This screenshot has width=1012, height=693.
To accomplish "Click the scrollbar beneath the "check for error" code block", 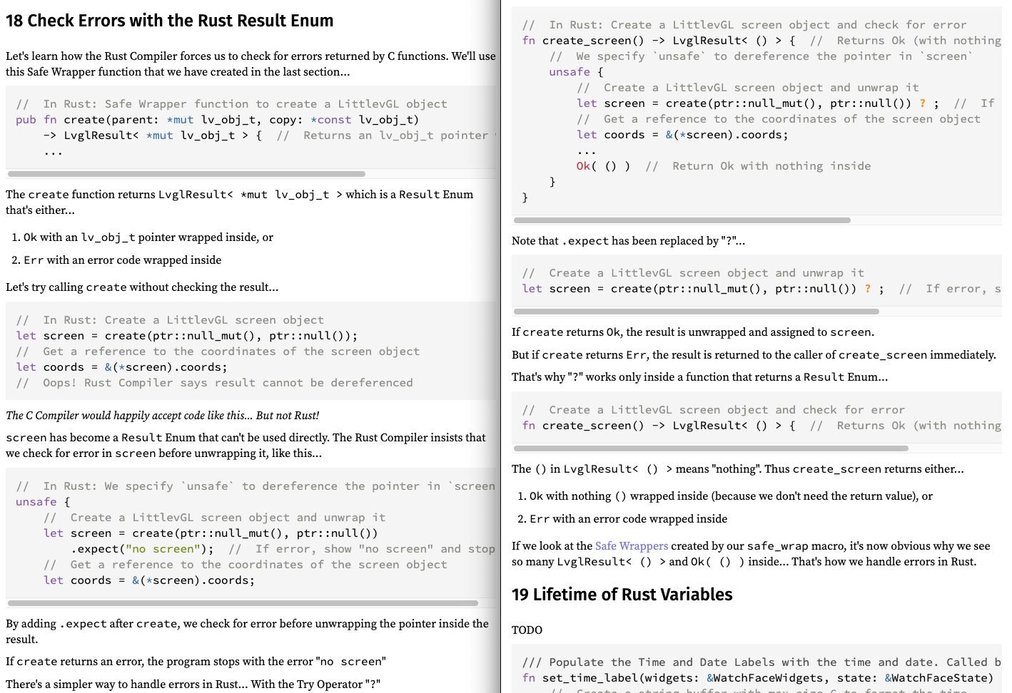I will pos(711,448).
